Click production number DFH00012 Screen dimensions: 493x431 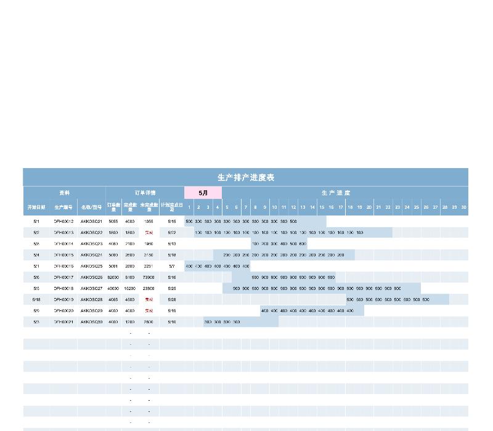pos(63,222)
